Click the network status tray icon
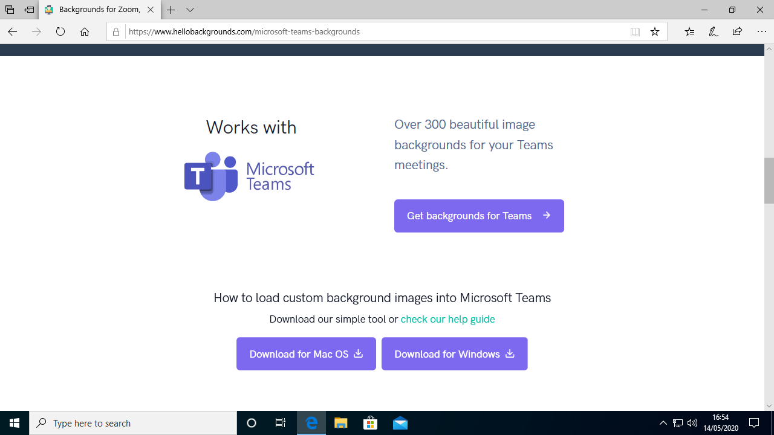774x435 pixels. (x=678, y=423)
